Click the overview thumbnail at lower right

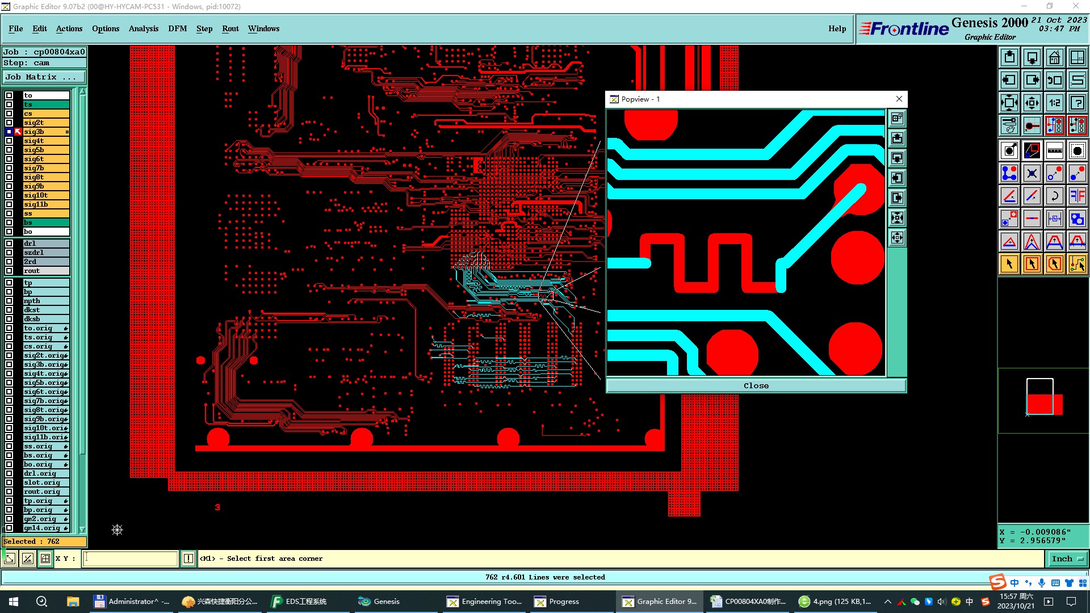1043,400
